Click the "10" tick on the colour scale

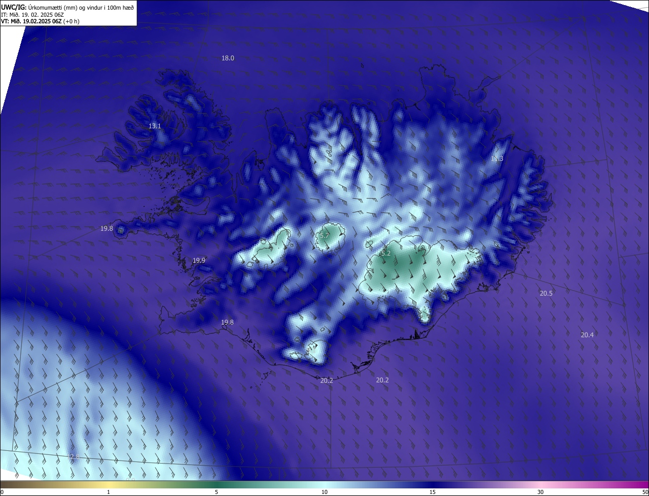324,492
